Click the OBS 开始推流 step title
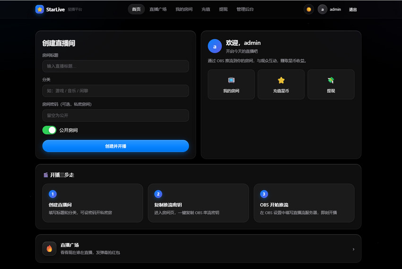Image resolution: width=402 pixels, height=269 pixels. [274, 205]
